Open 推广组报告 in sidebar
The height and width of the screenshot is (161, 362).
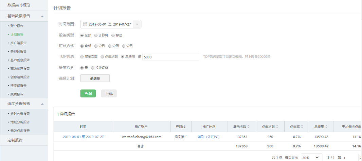(x=18, y=43)
